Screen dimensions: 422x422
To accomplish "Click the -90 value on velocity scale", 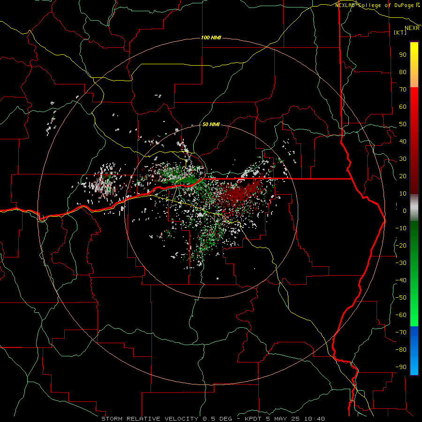I will click(401, 367).
